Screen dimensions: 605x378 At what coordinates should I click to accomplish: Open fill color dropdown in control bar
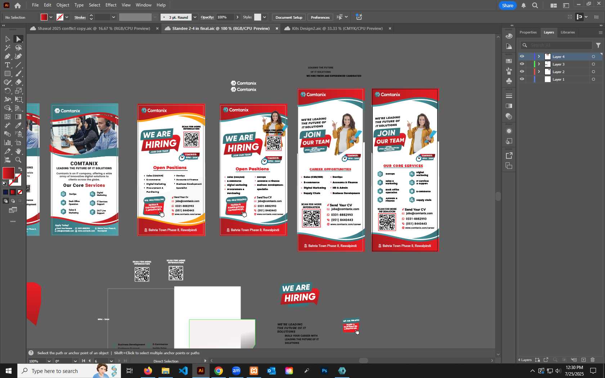(x=51, y=17)
